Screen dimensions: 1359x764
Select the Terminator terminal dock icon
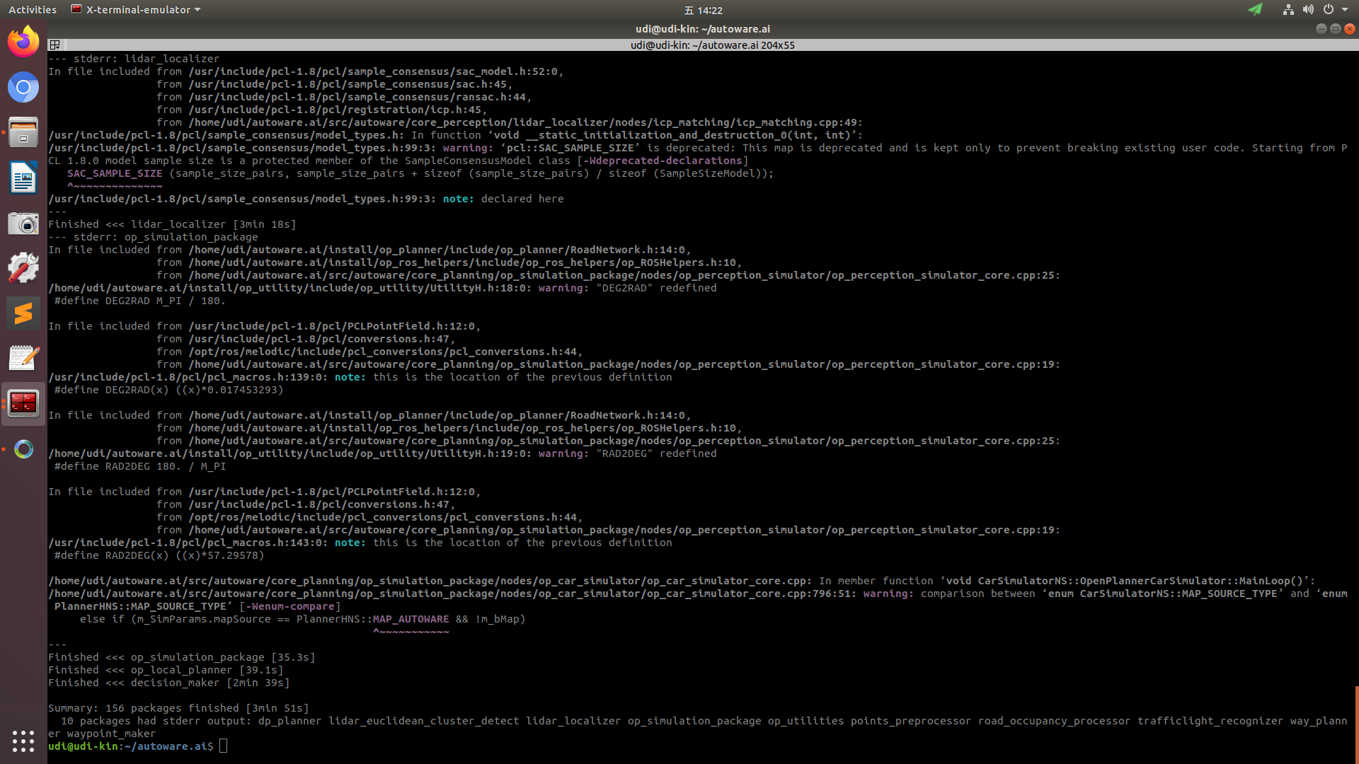[23, 404]
